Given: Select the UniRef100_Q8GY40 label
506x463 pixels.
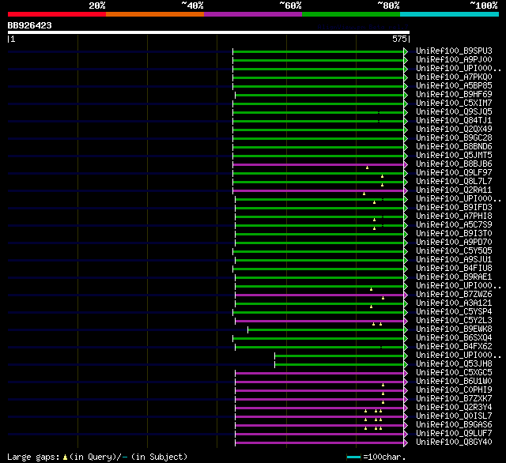Looking at the screenshot, I should (454, 442).
